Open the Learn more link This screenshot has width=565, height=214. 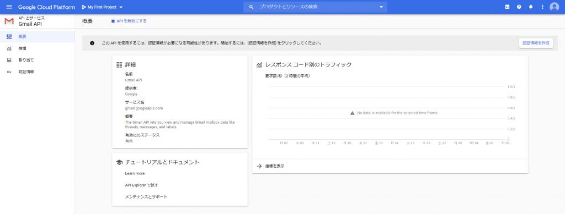point(135,173)
